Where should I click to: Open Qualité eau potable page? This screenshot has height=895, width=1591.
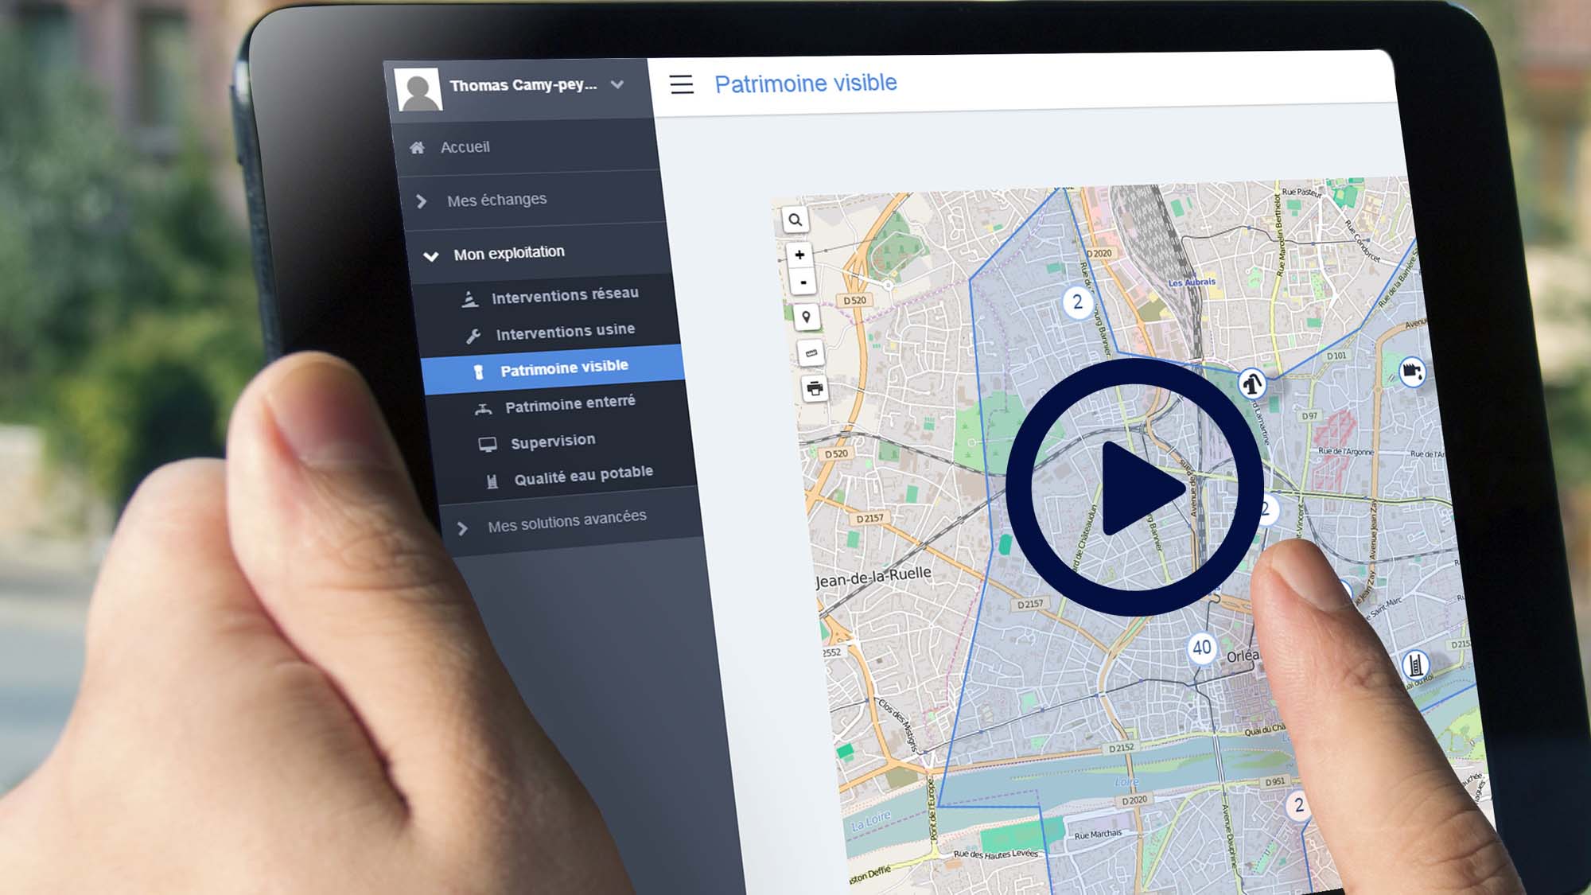point(582,477)
